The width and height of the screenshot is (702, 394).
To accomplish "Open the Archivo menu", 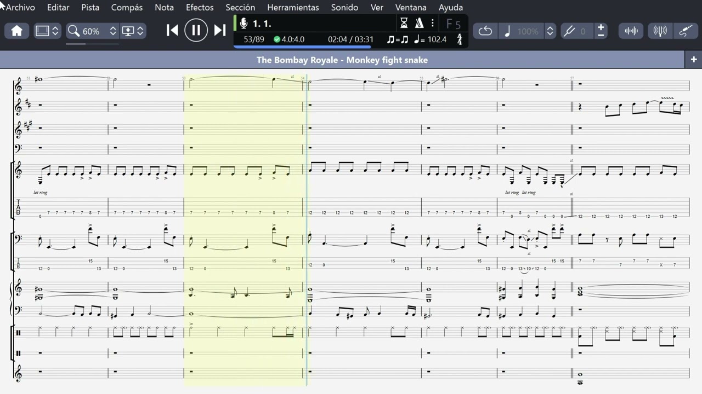I will coord(20,8).
